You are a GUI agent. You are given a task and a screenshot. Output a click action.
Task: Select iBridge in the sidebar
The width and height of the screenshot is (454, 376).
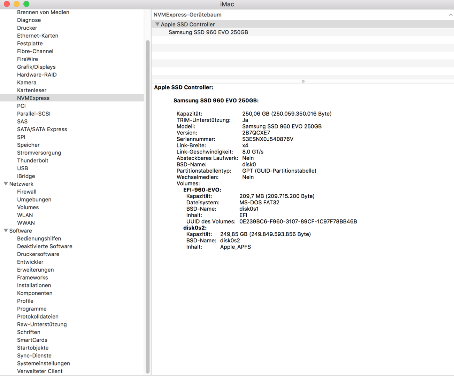[26, 176]
